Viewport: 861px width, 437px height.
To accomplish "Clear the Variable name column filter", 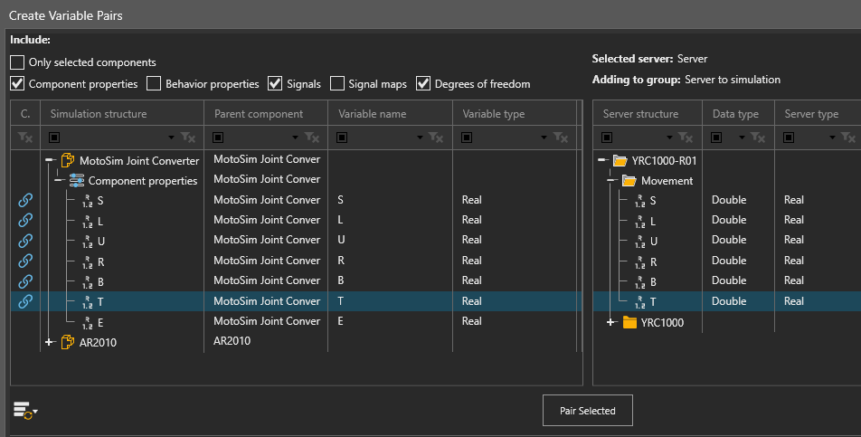I will (436, 138).
